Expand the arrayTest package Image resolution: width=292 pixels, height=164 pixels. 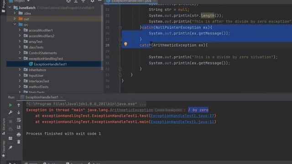20,41
